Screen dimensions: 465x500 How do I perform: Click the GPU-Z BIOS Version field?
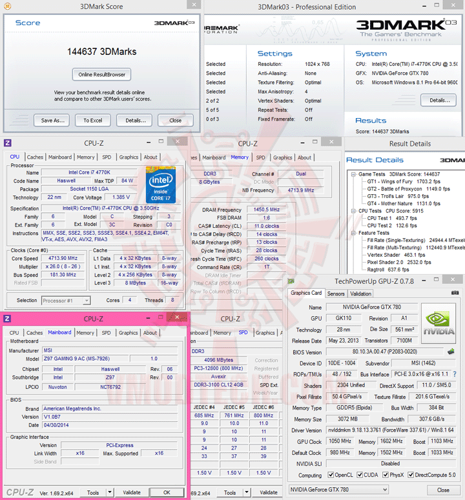click(x=384, y=352)
